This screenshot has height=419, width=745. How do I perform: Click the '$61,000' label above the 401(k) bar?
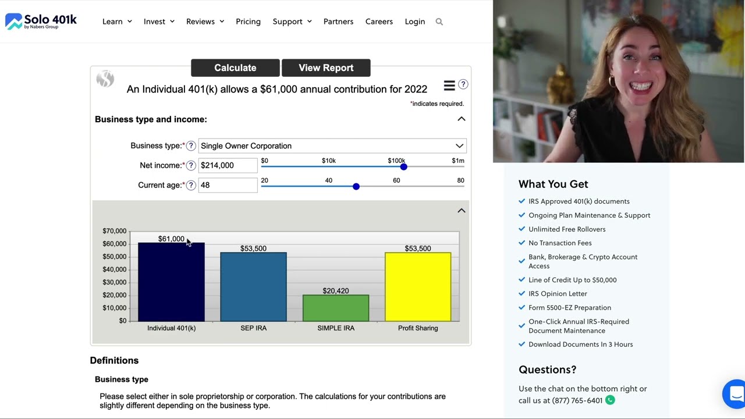click(x=171, y=239)
